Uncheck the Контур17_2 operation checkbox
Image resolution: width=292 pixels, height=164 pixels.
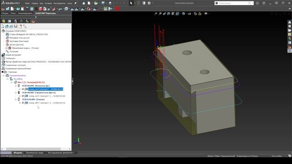(23, 103)
